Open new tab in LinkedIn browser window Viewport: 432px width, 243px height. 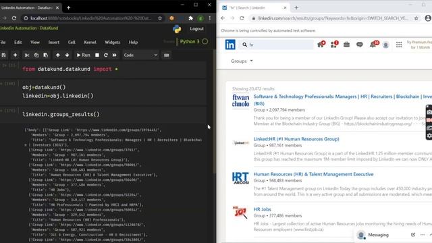pos(296,7)
